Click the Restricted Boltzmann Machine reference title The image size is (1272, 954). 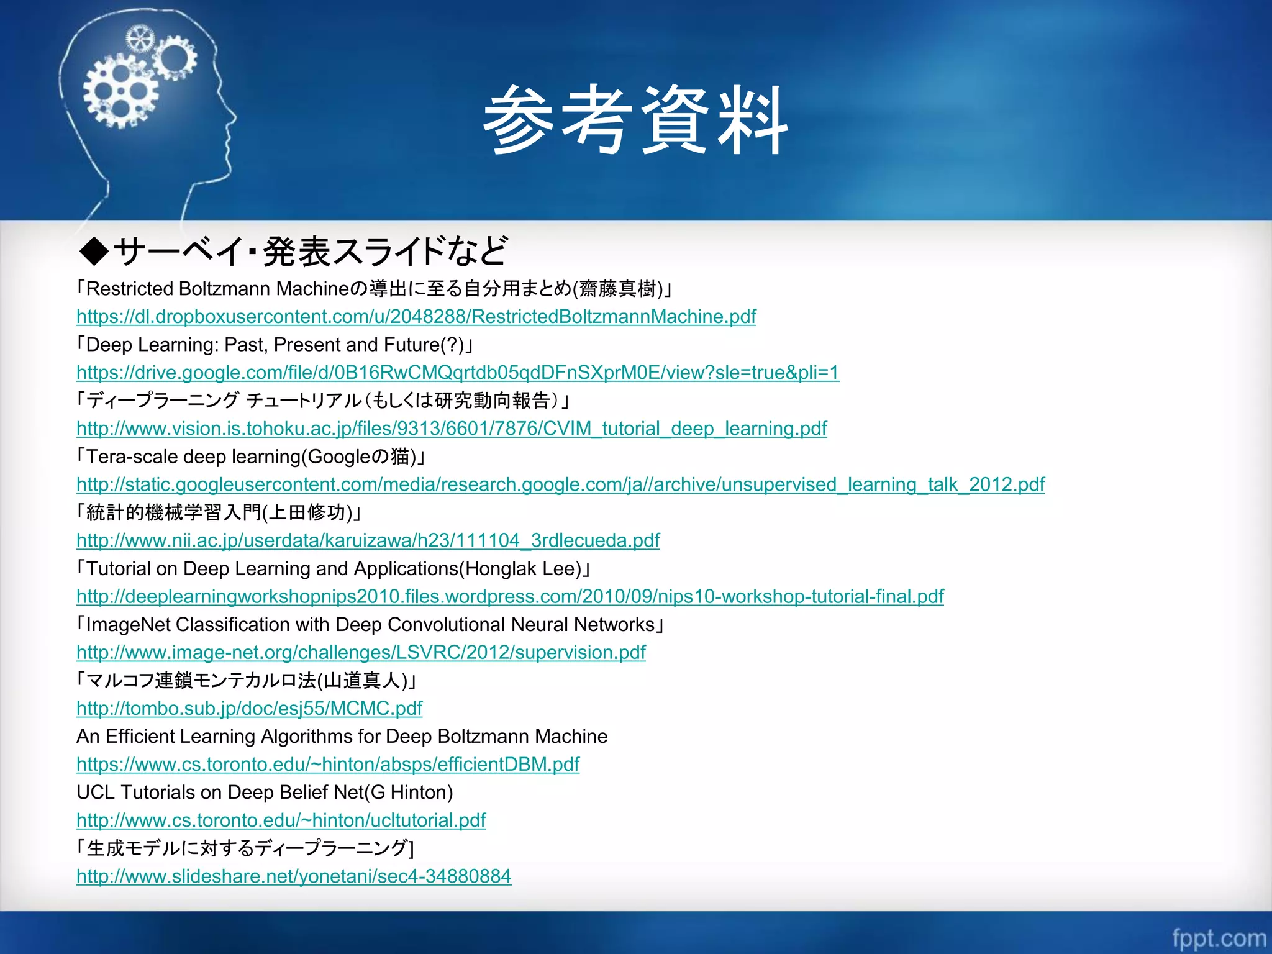click(375, 289)
